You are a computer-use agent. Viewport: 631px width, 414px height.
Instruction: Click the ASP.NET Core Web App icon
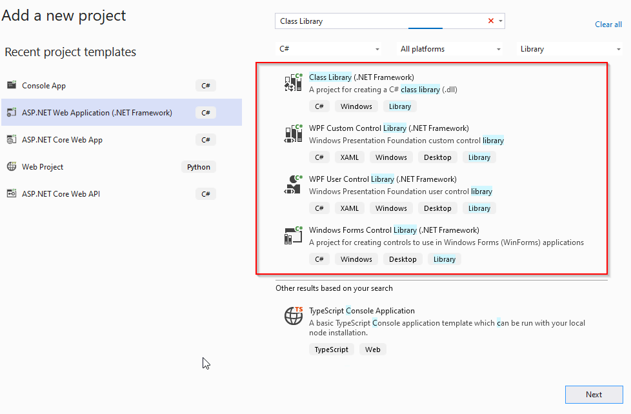12,139
